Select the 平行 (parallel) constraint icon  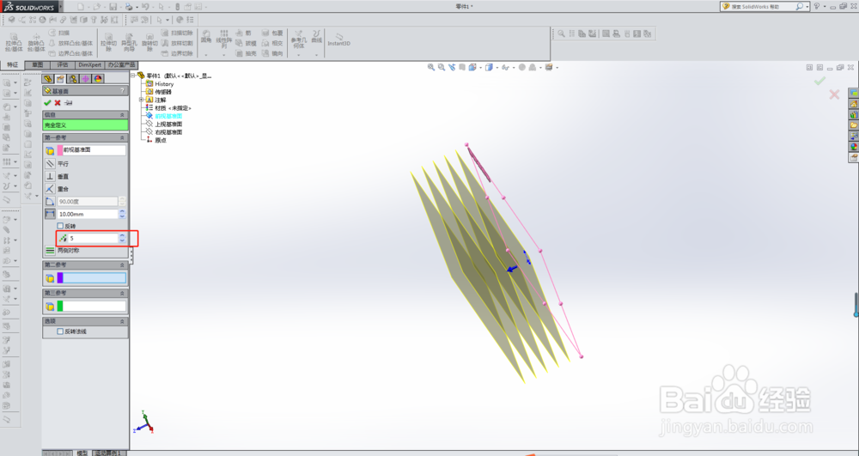[x=50, y=164]
